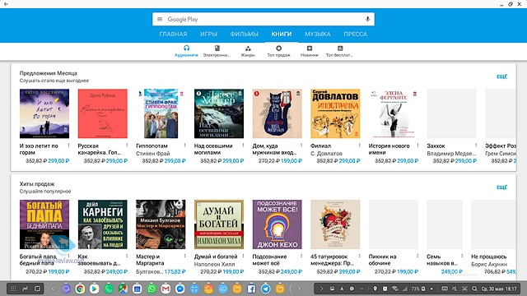
Task: Tap the microphone voice search icon
Action: [x=367, y=19]
